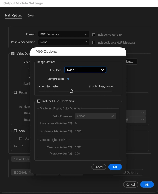Image resolution: width=158 pixels, height=194 pixels.
Task: Confirm Output Module Settings with OK
Action: point(147,185)
